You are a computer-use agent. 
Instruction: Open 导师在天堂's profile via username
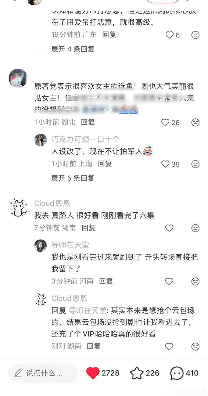pos(70,245)
